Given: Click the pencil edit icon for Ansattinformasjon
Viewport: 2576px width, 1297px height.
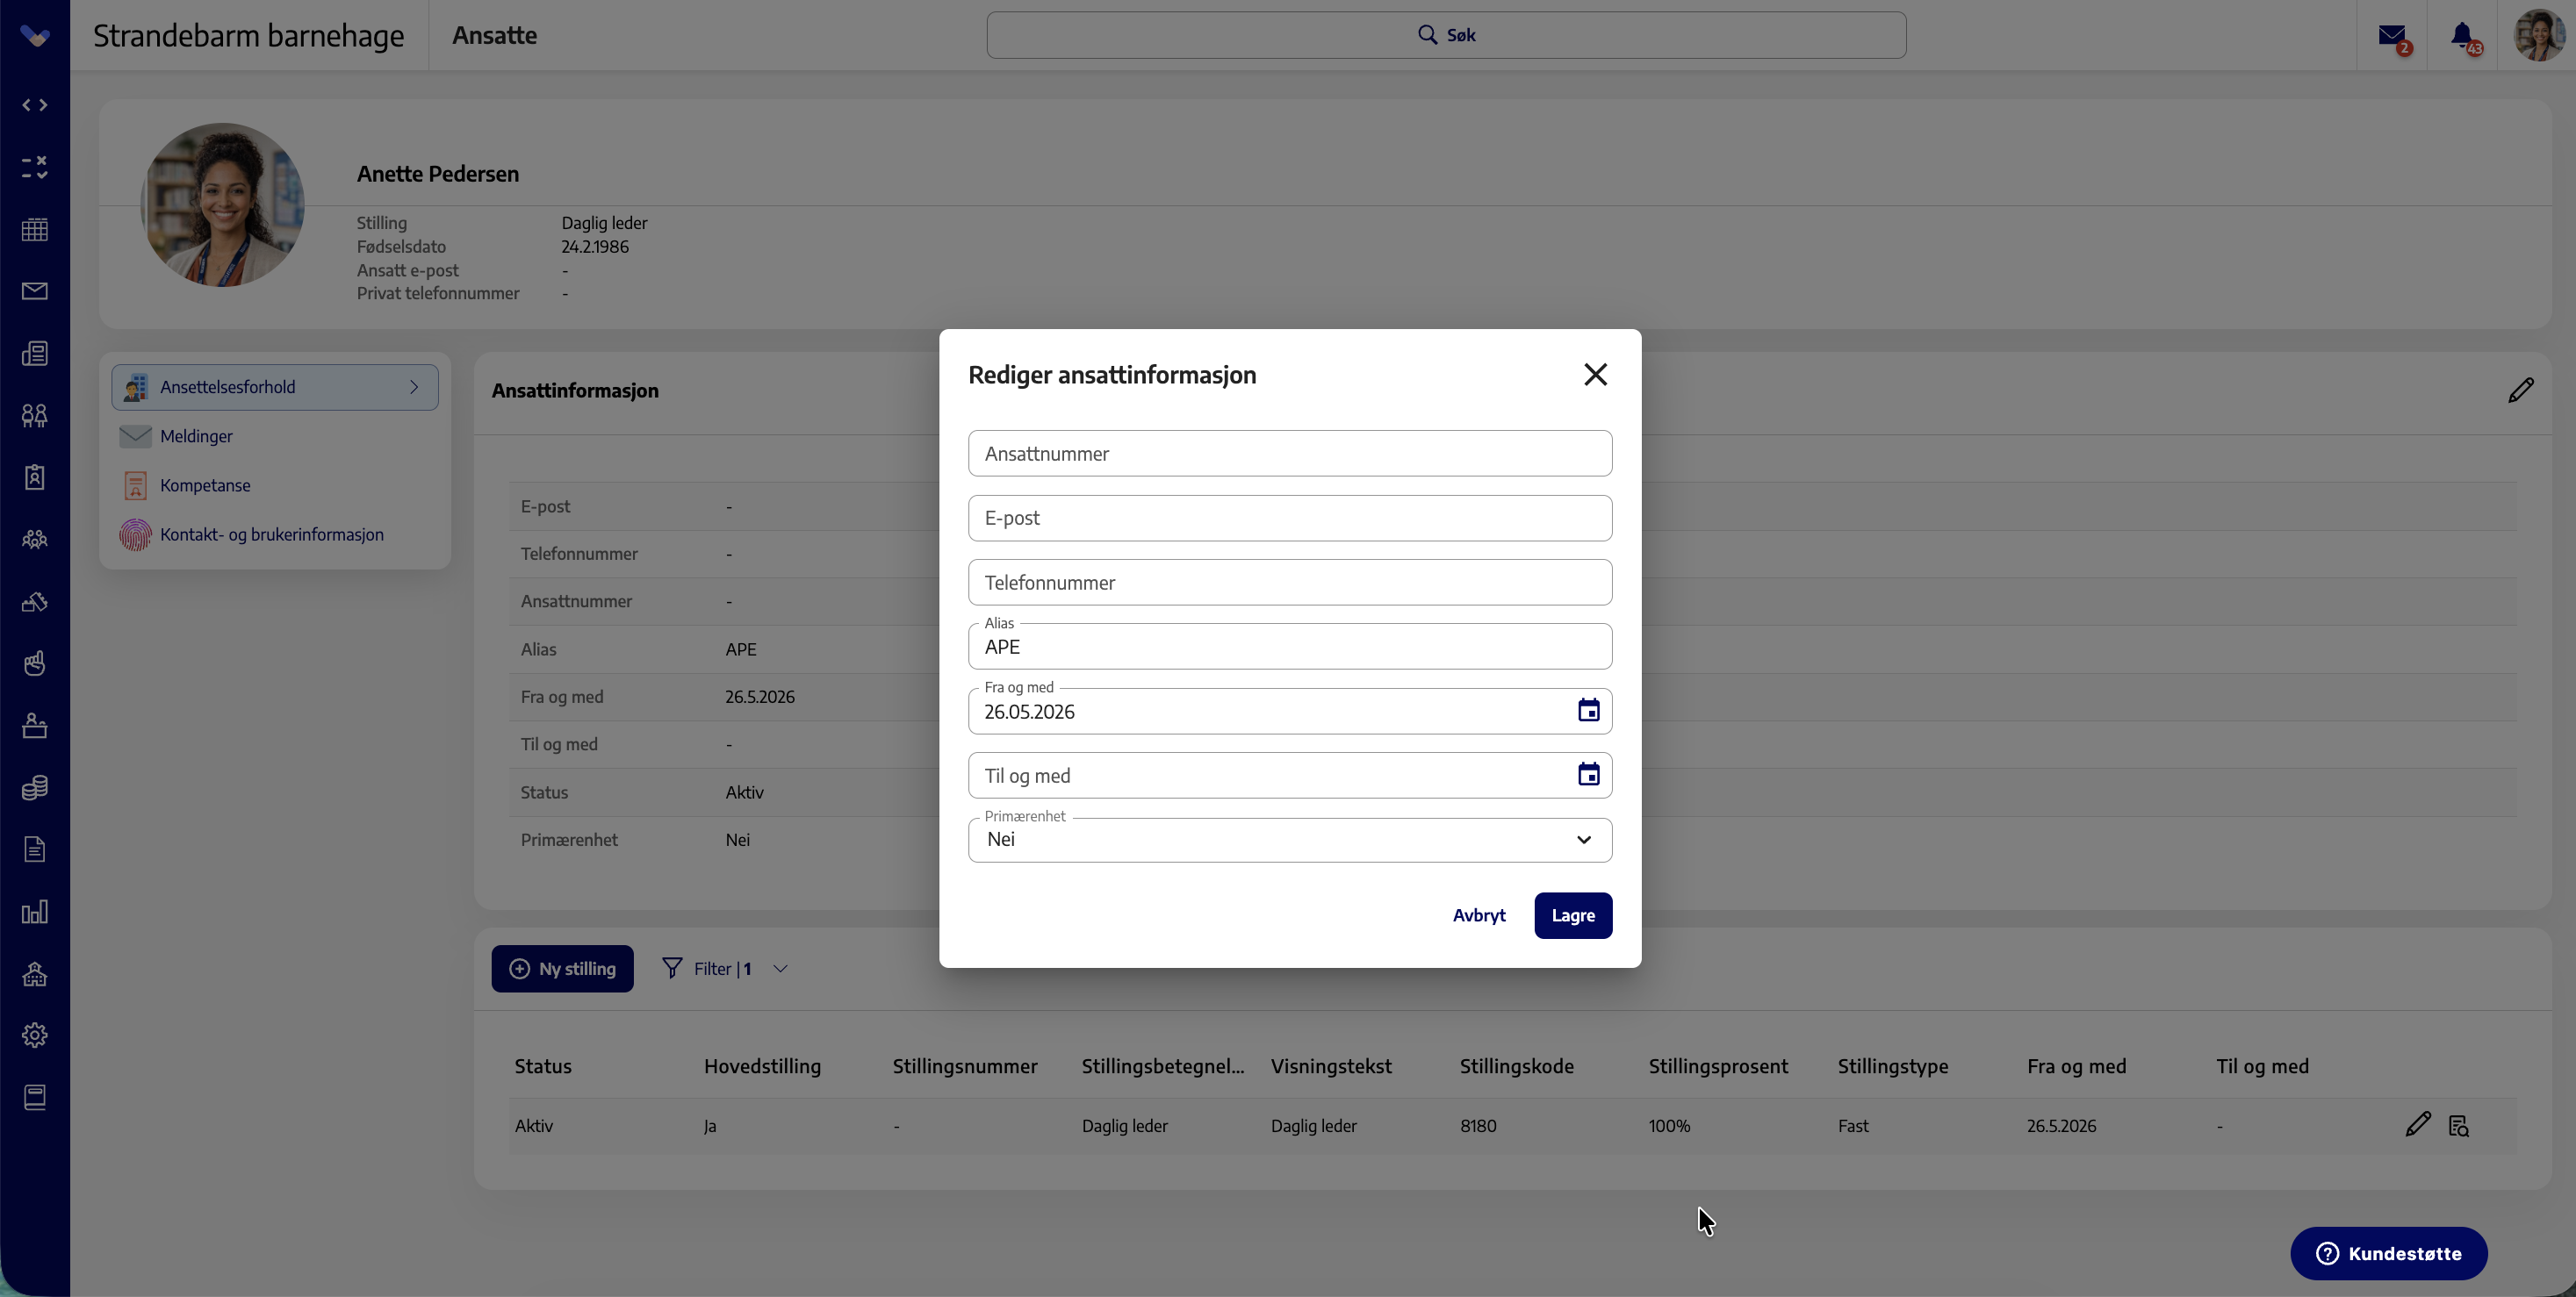Looking at the screenshot, I should (2521, 390).
